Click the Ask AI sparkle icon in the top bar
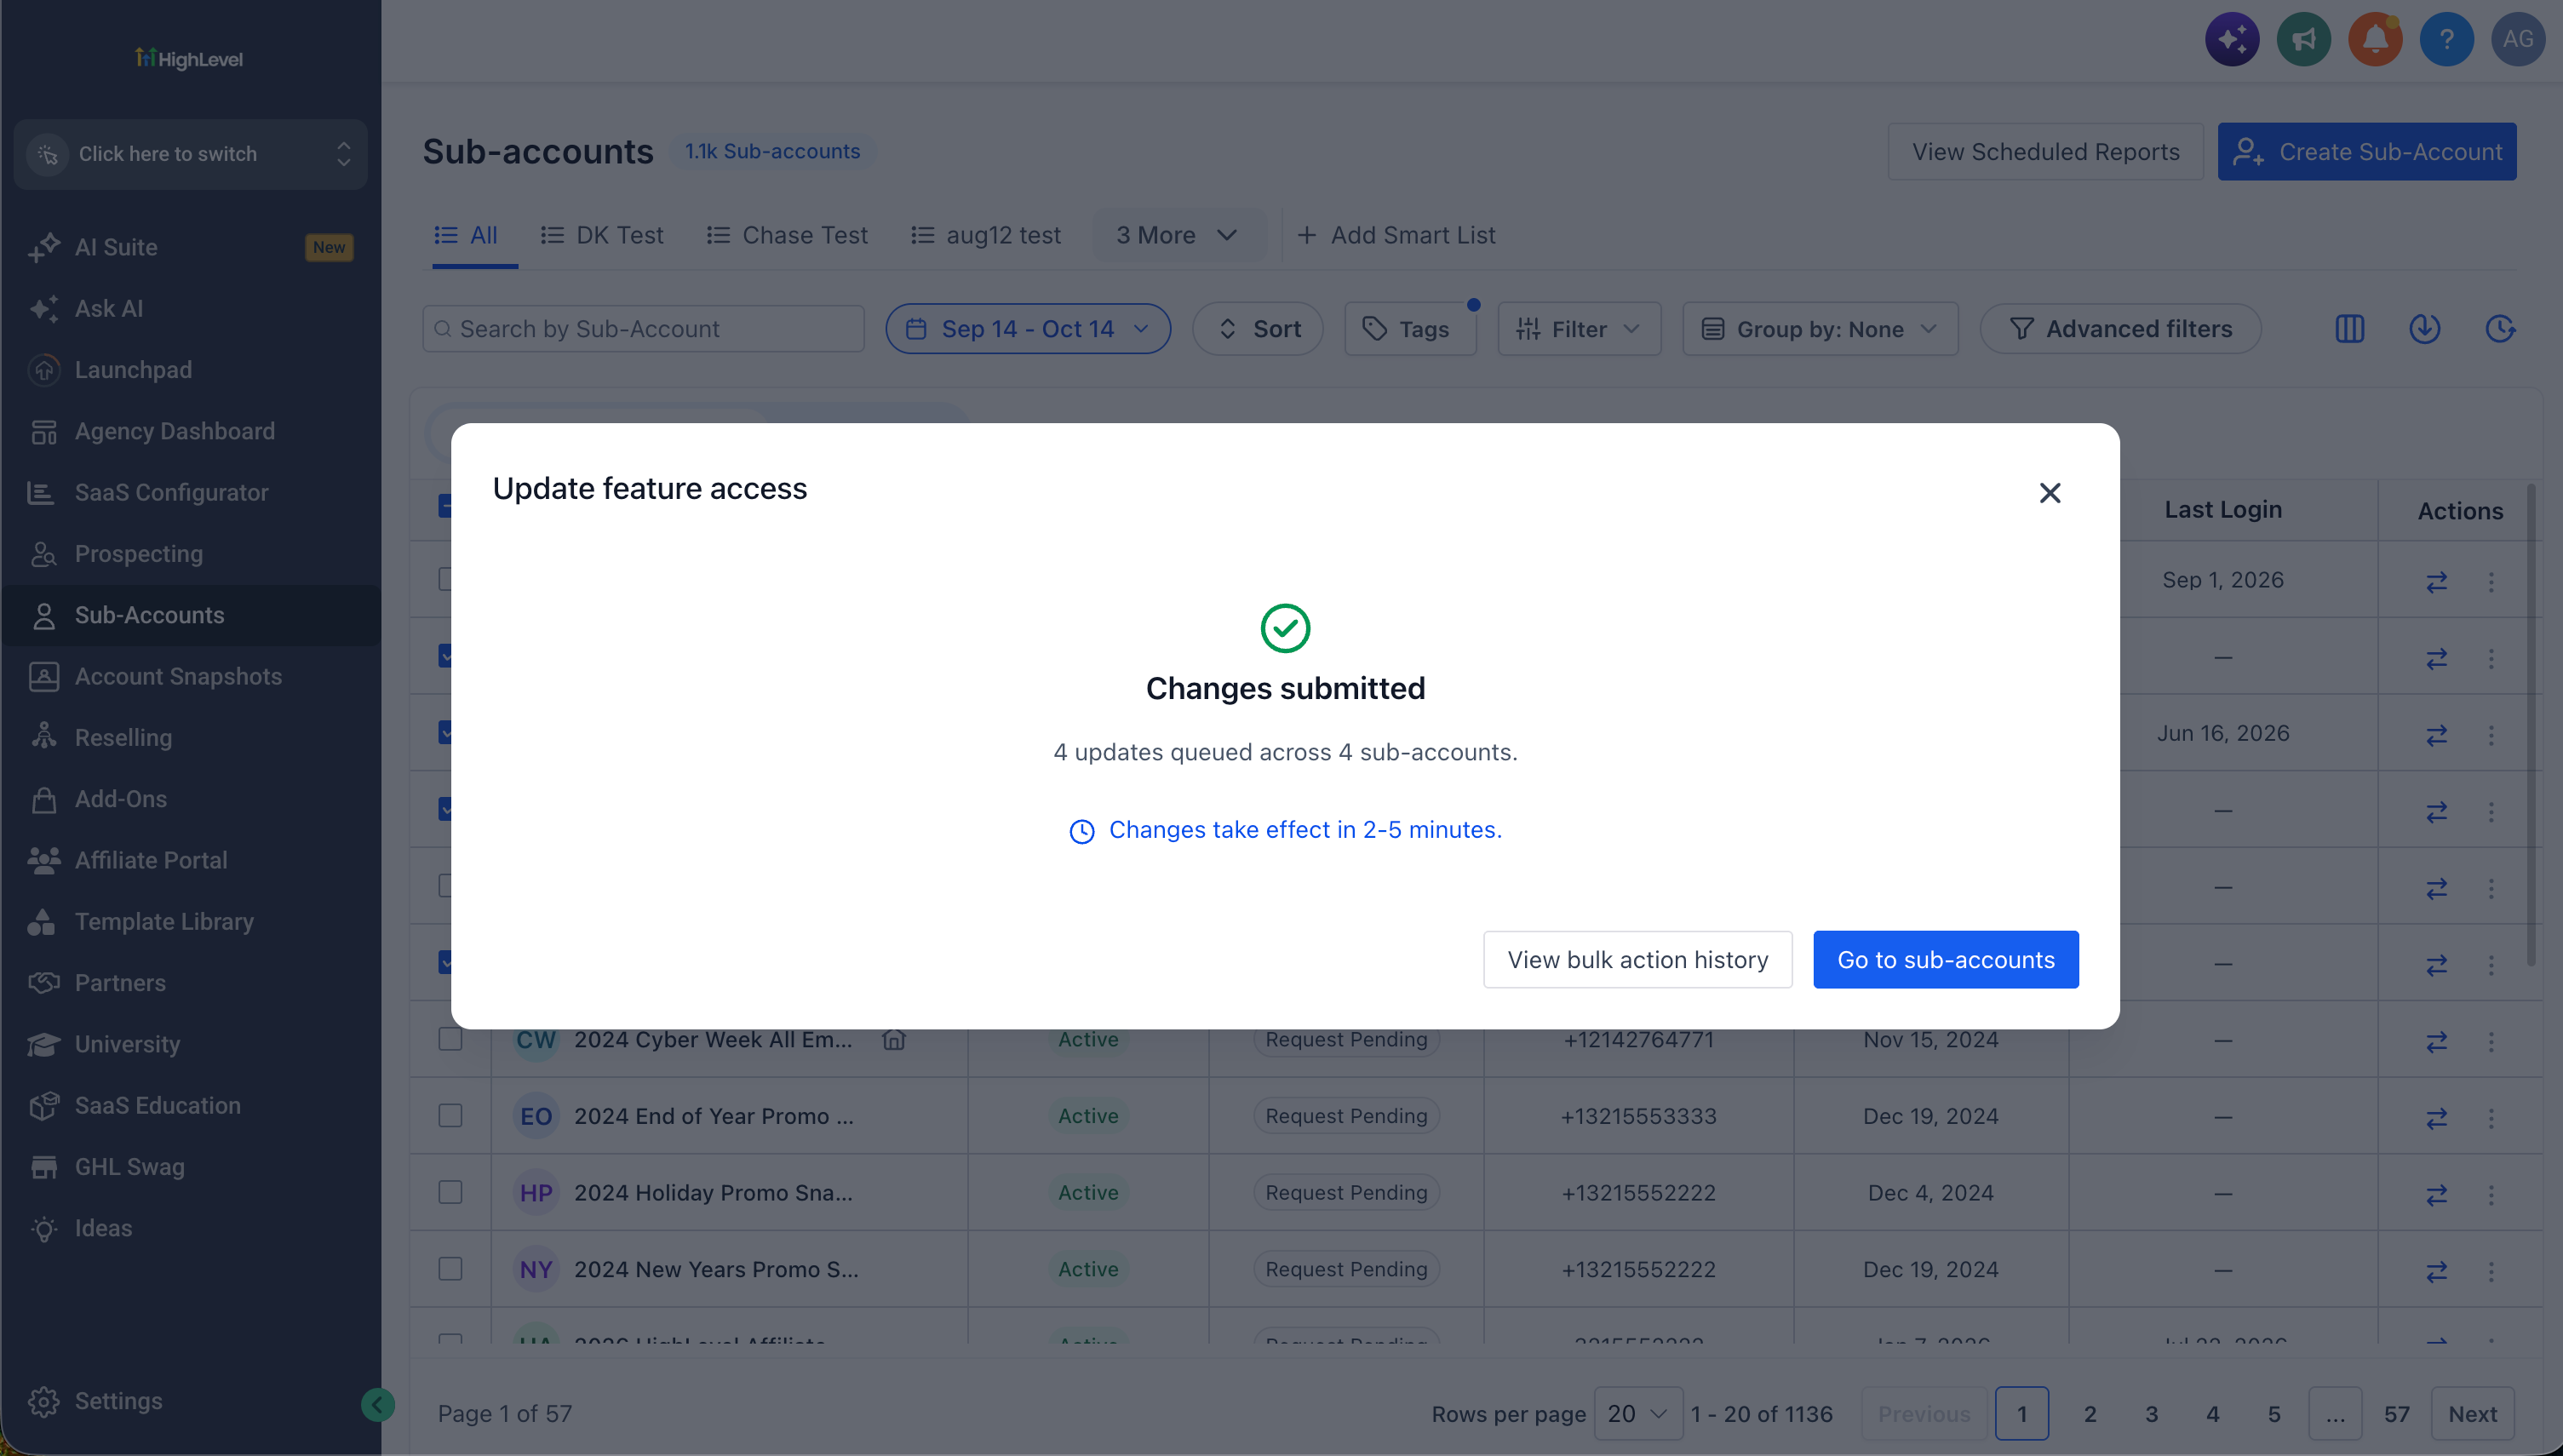 [2232, 40]
